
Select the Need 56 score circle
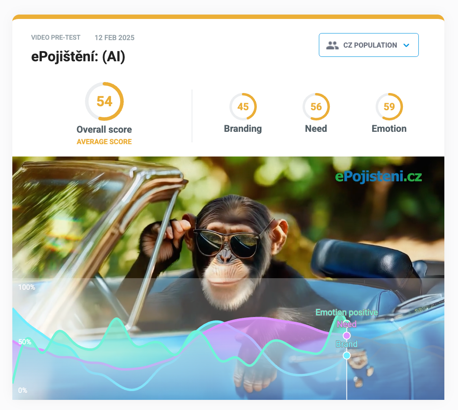click(316, 107)
